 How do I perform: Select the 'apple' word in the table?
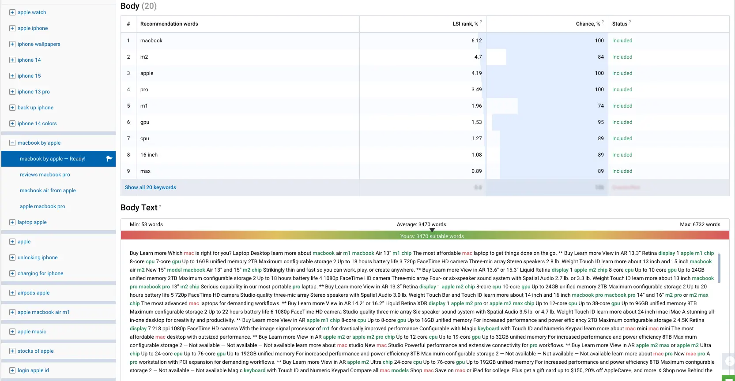(147, 73)
